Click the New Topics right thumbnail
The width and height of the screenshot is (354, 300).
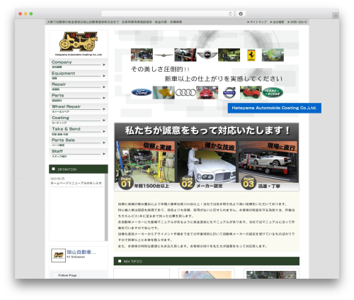pos(271,274)
